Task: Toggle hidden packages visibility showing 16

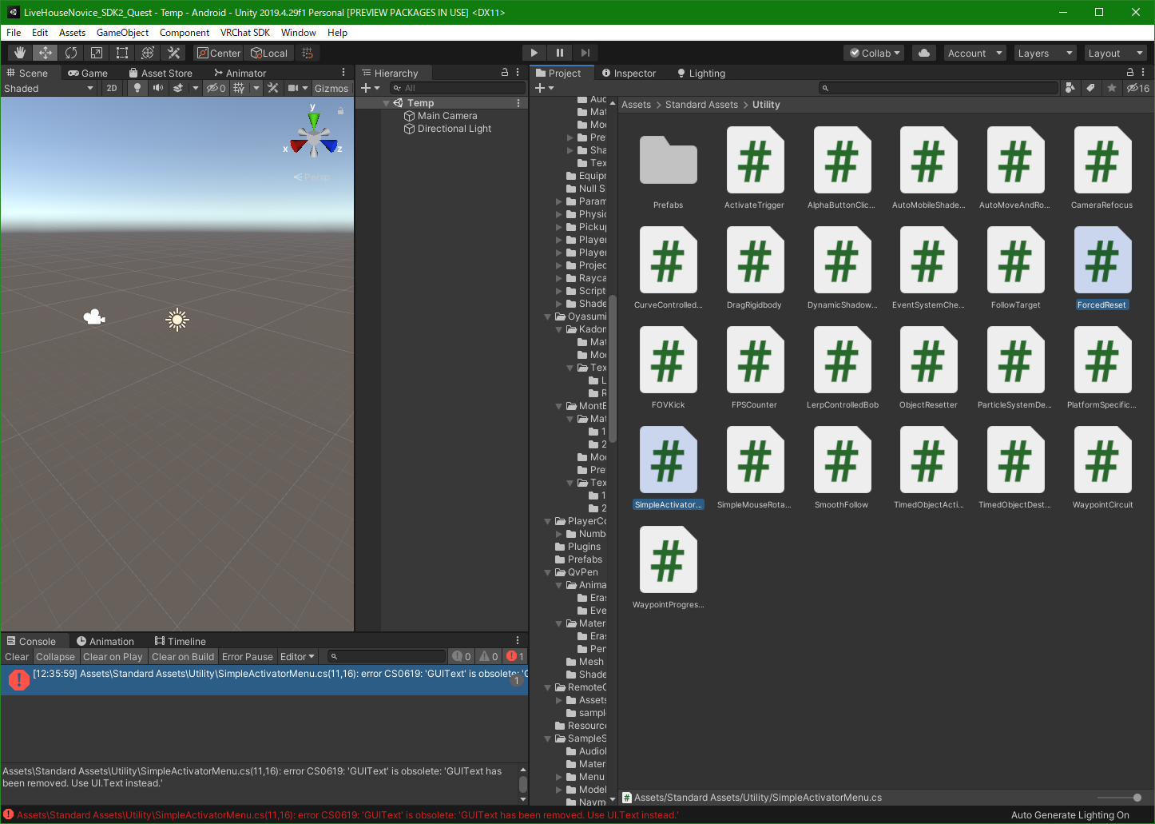Action: pos(1137,88)
